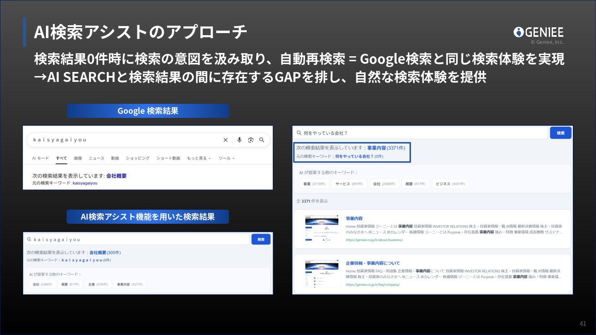Select the 事業 (3718件) keyword chip
The width and height of the screenshot is (596, 335).
point(314,184)
